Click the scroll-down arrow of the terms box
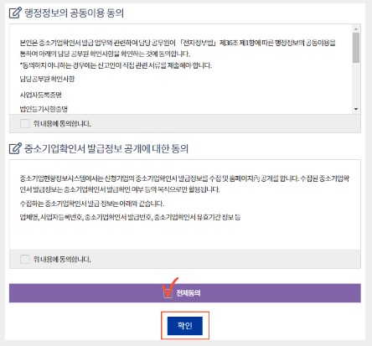372x346 pixels. coord(356,109)
